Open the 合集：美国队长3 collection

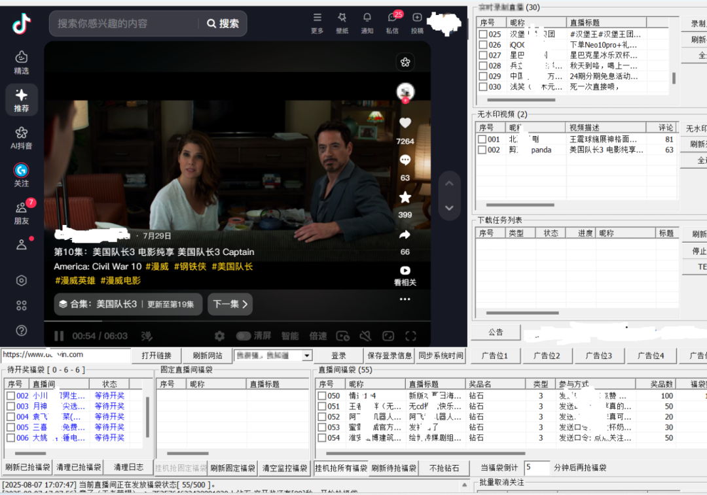(128, 305)
